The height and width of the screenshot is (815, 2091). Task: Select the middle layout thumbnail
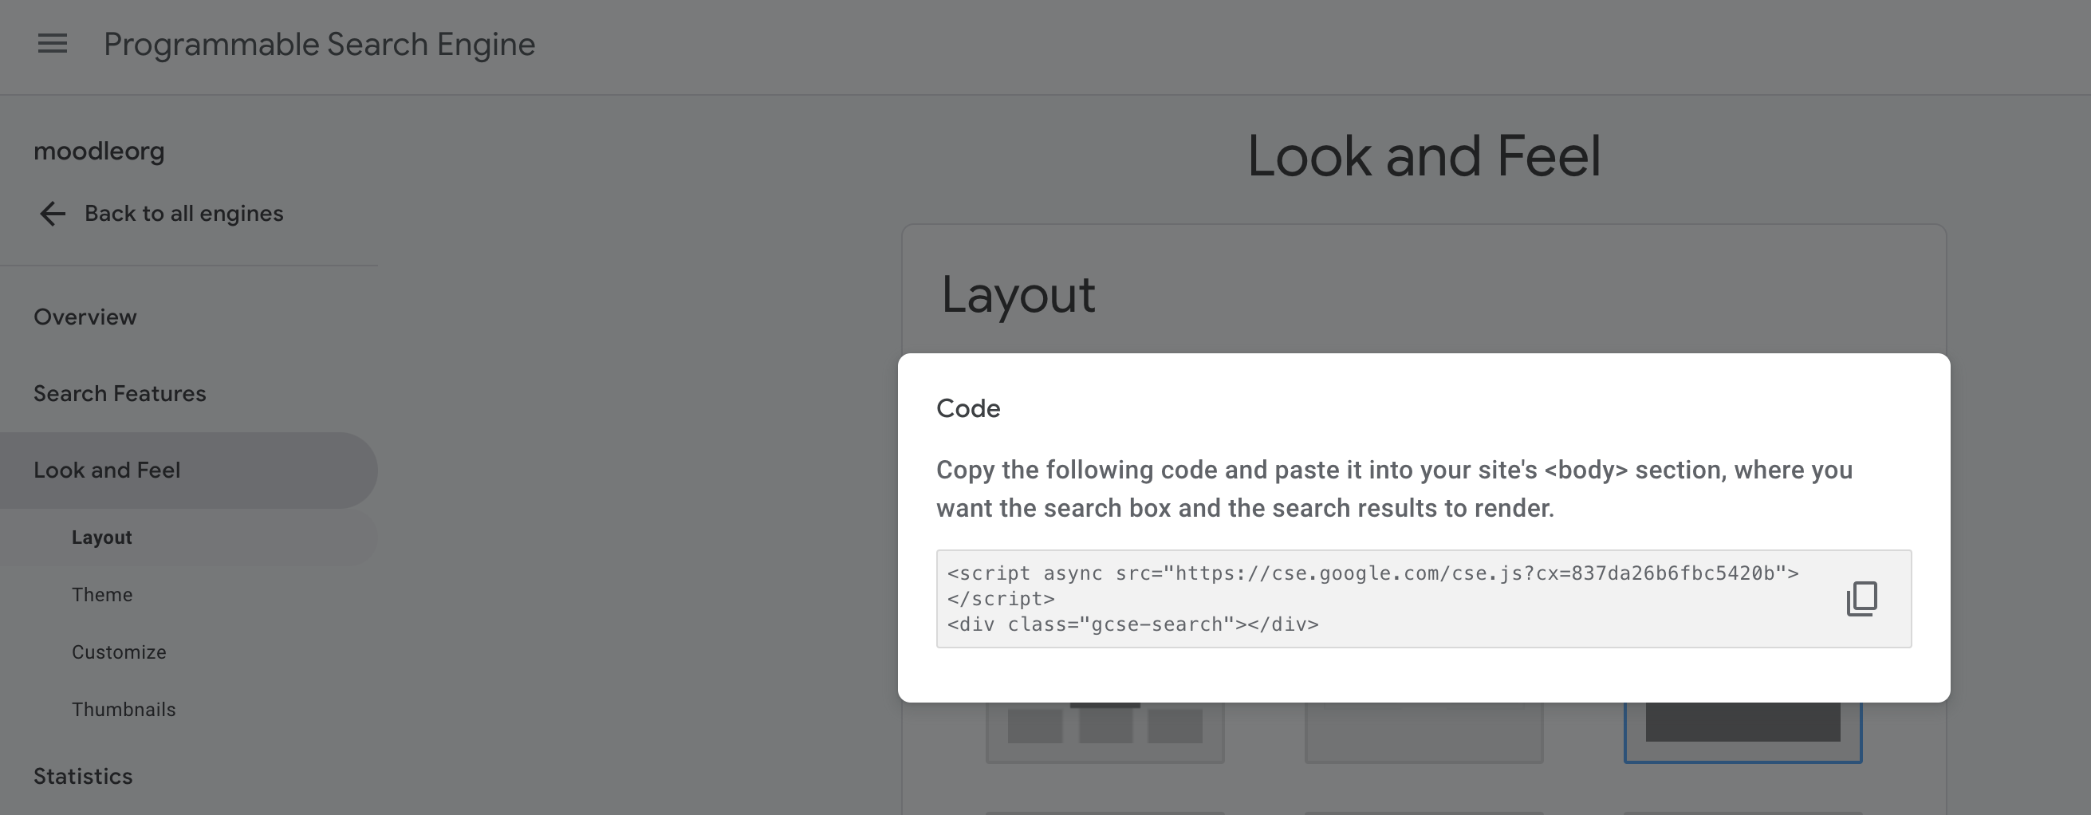[x=1424, y=731]
